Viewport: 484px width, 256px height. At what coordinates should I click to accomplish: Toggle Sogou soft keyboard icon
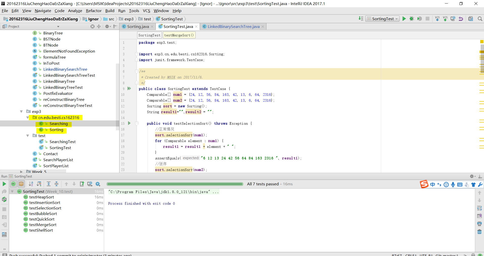(x=460, y=185)
